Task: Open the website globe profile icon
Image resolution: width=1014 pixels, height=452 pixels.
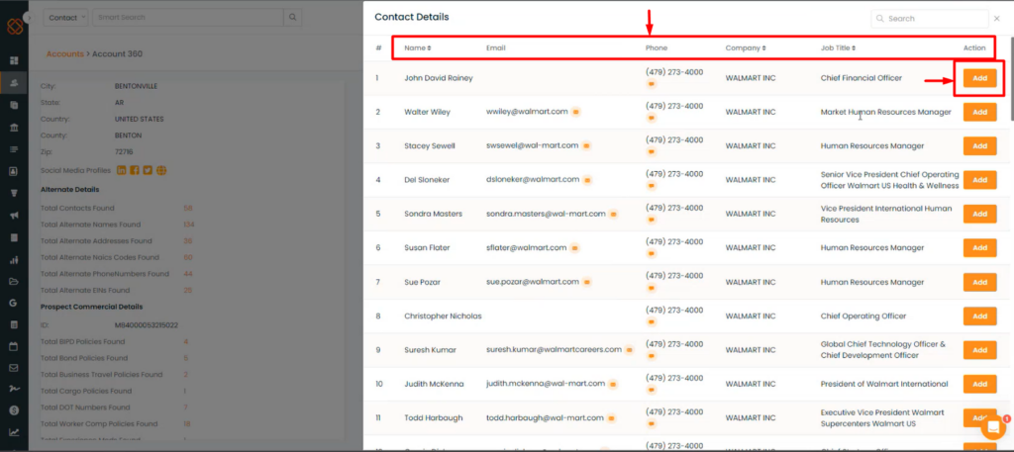Action: pos(161,170)
